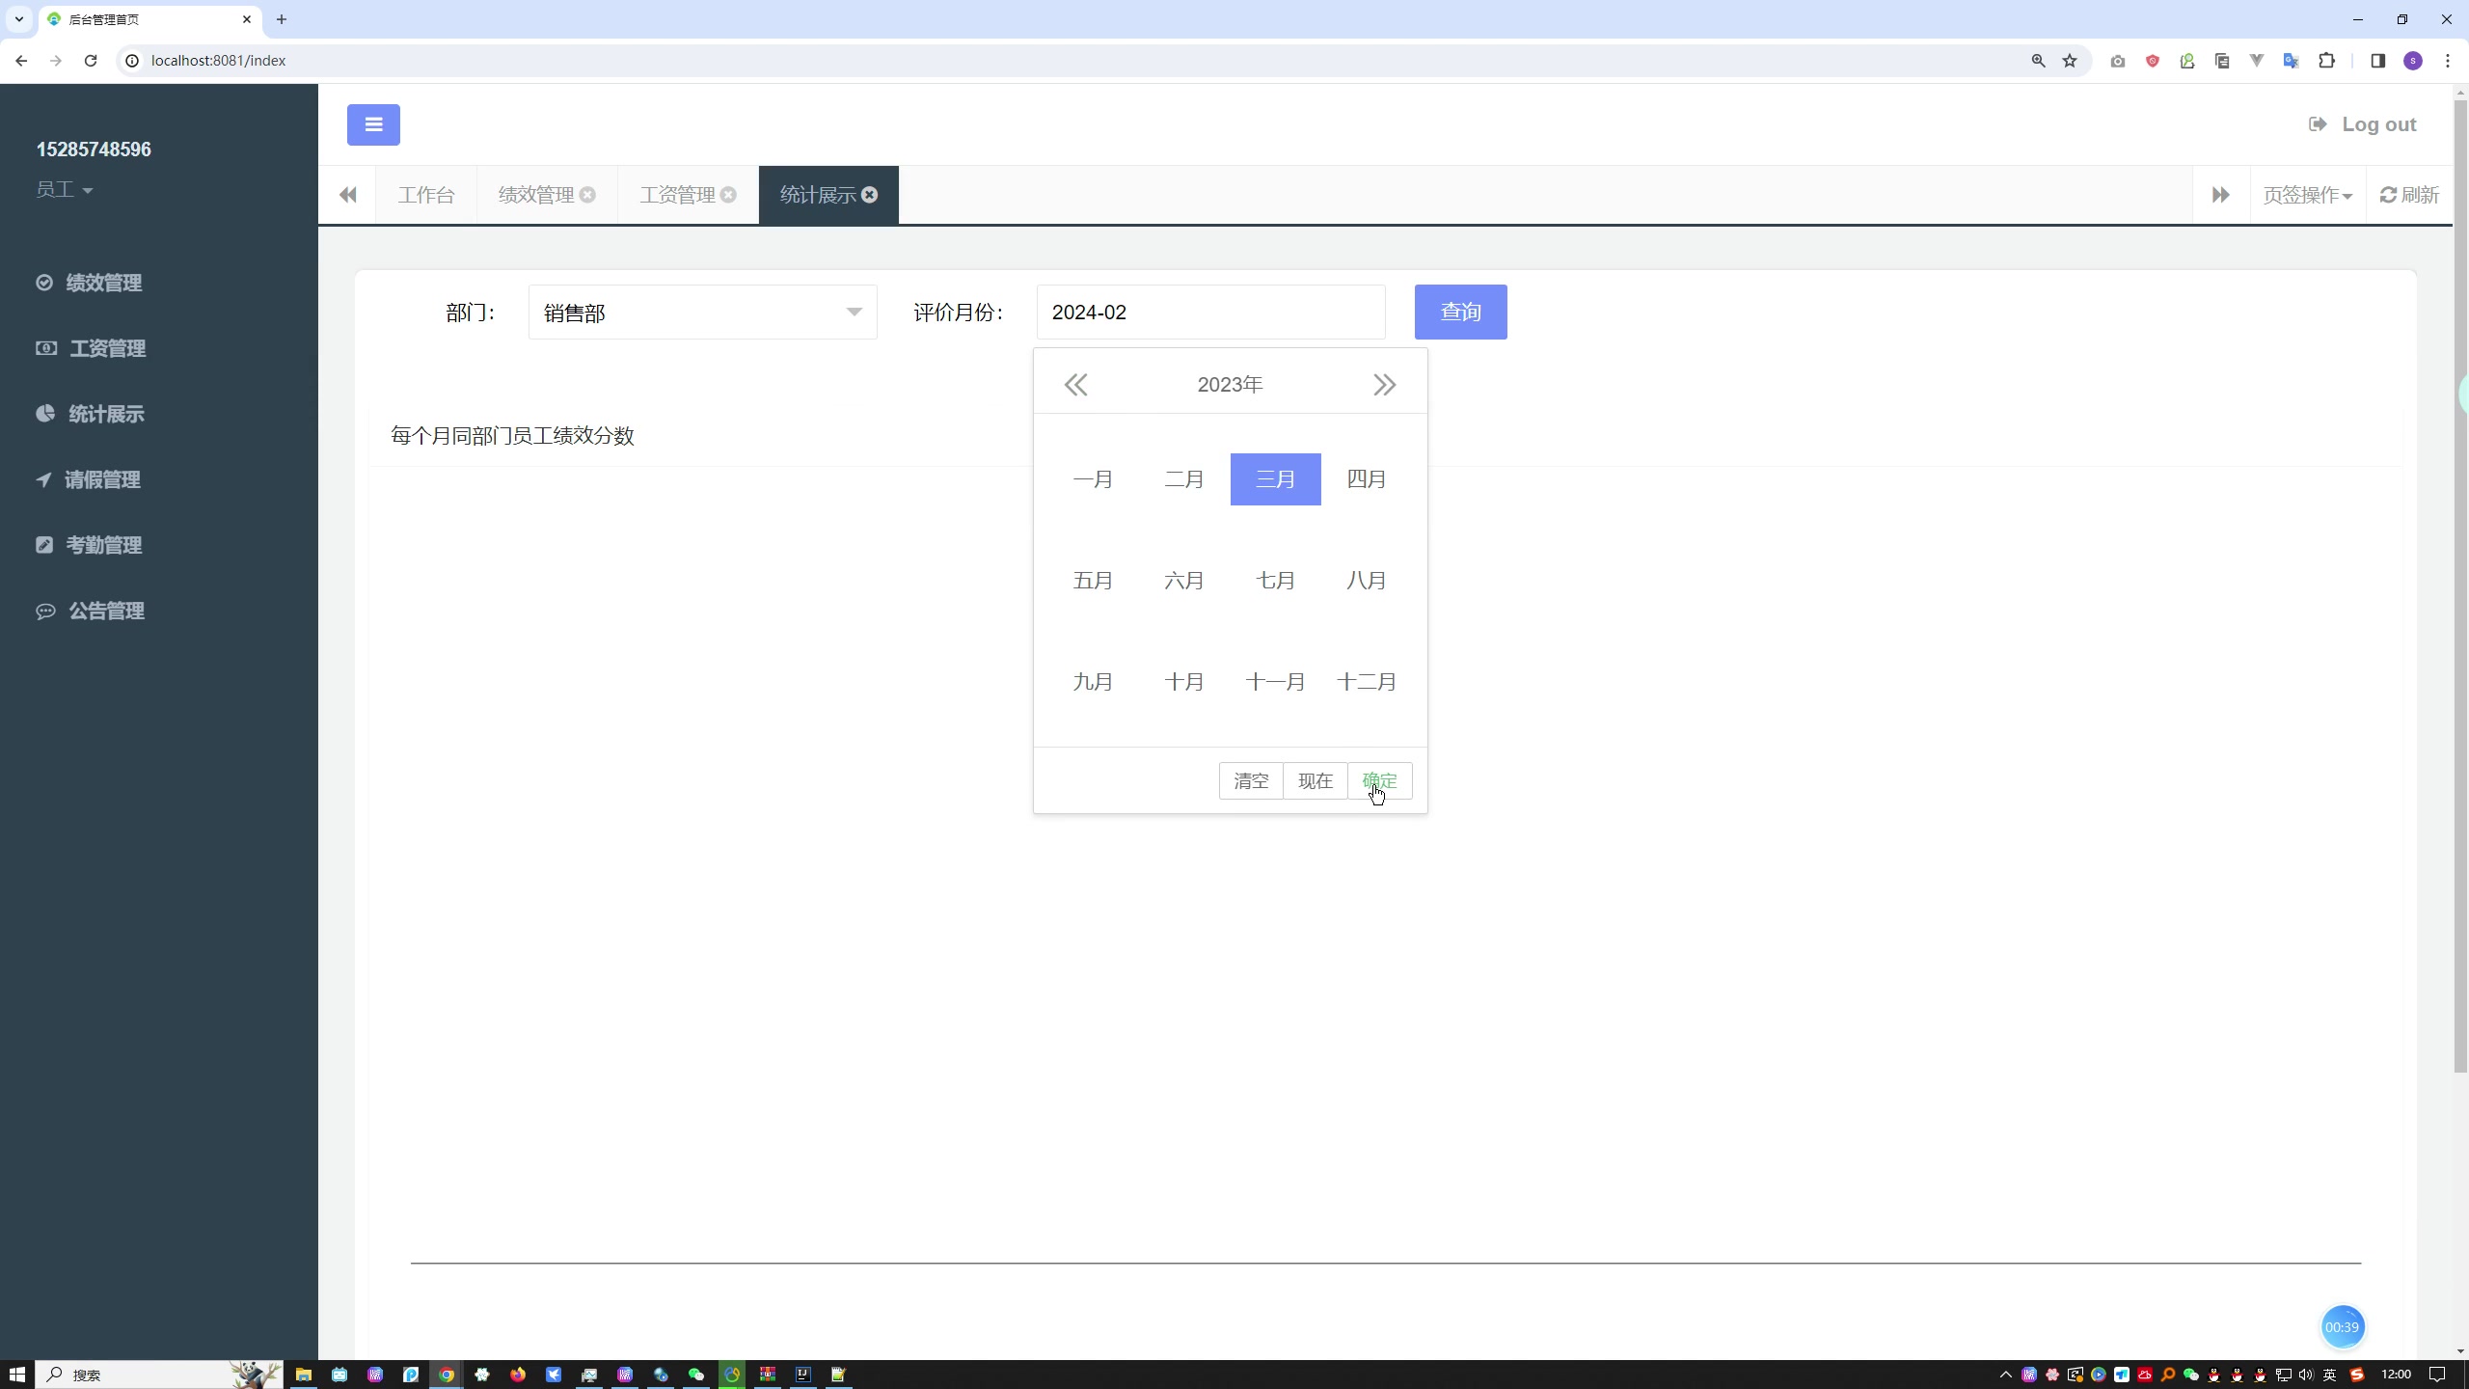Expand the 员工 role dropdown

(x=65, y=189)
